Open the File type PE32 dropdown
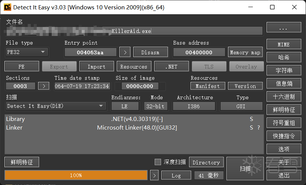 tap(27, 52)
